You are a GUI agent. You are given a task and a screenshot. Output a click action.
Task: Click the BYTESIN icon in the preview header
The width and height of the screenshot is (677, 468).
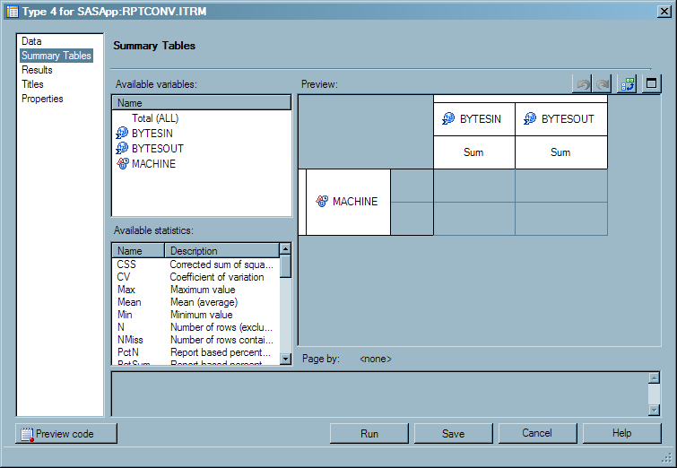[x=448, y=118]
